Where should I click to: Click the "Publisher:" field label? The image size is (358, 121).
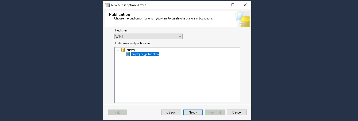click(121, 30)
